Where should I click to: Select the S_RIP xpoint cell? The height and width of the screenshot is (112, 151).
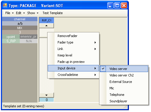[11, 41]
